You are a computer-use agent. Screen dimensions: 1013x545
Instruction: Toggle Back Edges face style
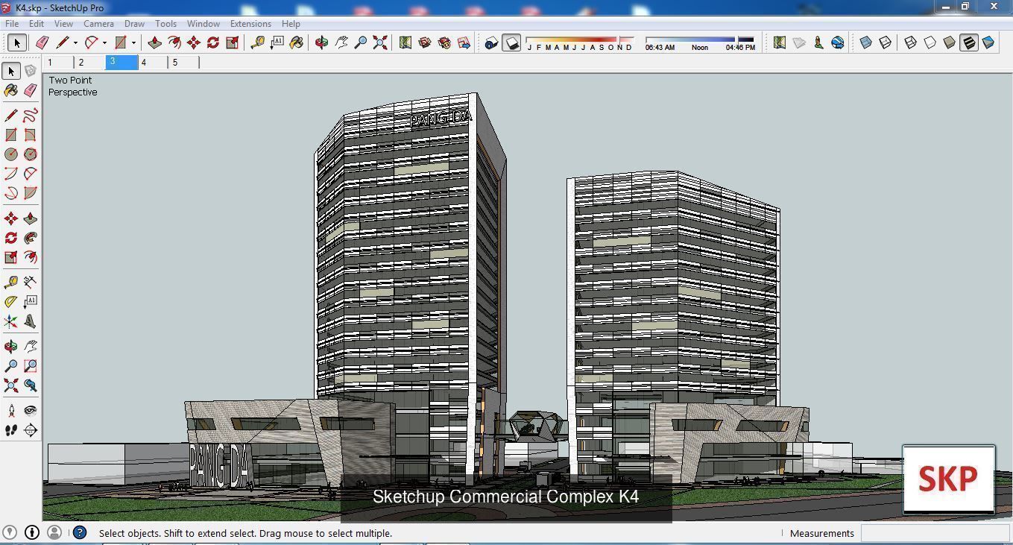[886, 42]
